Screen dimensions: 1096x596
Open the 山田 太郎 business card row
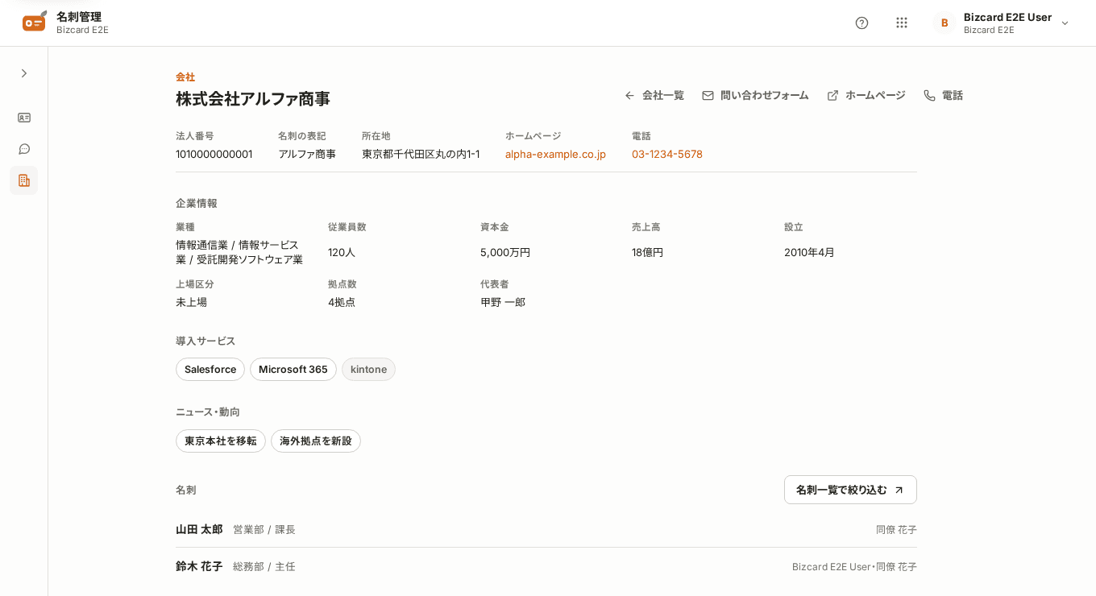pyautogui.click(x=546, y=529)
